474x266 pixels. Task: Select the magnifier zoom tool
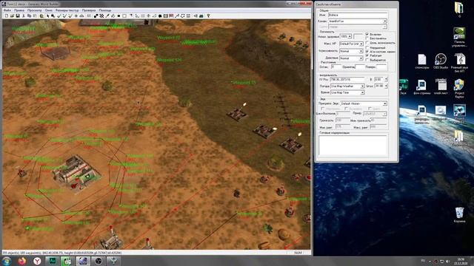pyautogui.click(x=53, y=16)
